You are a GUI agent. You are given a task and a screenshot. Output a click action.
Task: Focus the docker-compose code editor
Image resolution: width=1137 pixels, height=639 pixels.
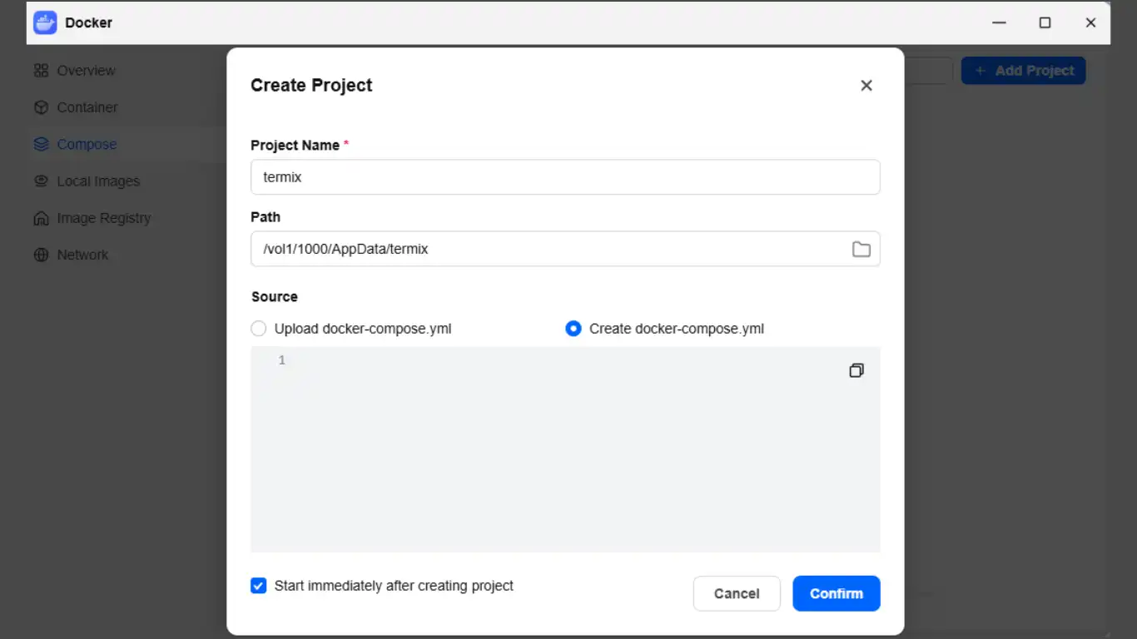[x=565, y=449]
